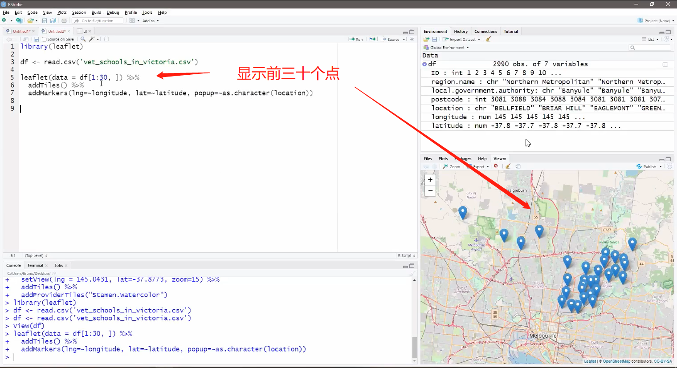The width and height of the screenshot is (677, 368).
Task: Compile report notebook icon in editor
Action: click(x=106, y=39)
